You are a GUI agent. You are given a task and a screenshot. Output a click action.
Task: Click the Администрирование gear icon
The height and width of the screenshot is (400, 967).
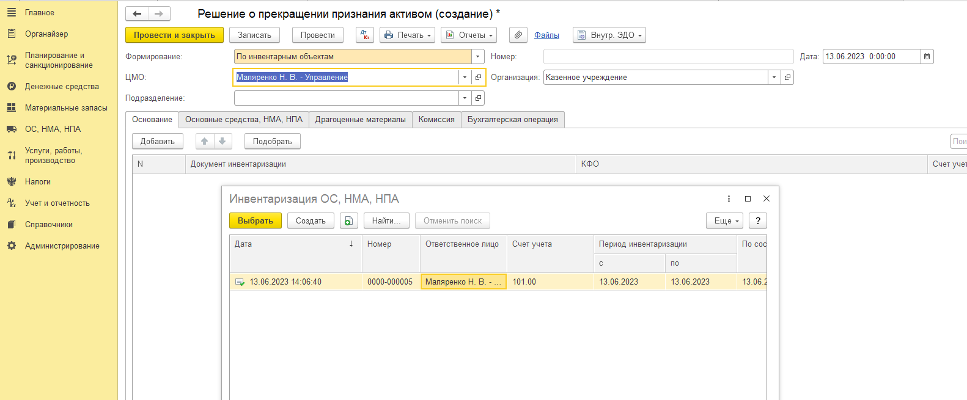point(11,245)
